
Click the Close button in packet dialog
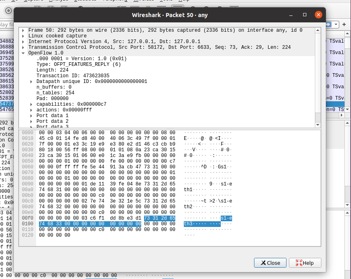click(x=270, y=263)
